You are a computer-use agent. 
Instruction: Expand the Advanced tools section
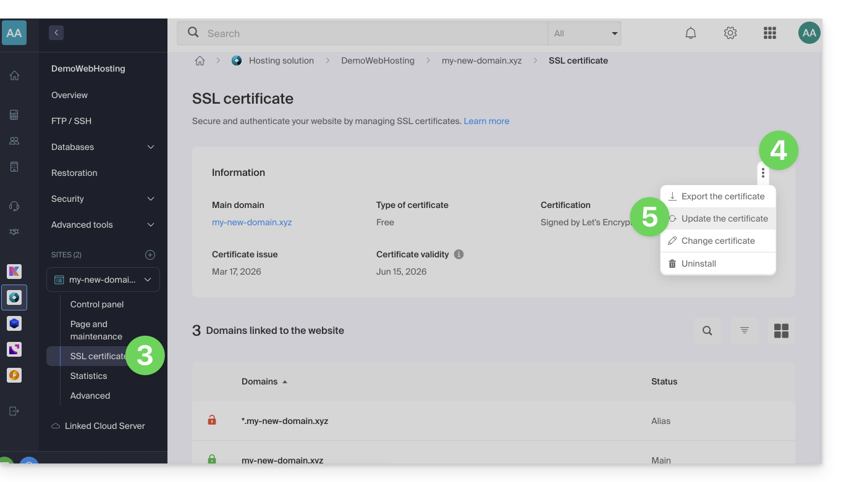tap(150, 225)
